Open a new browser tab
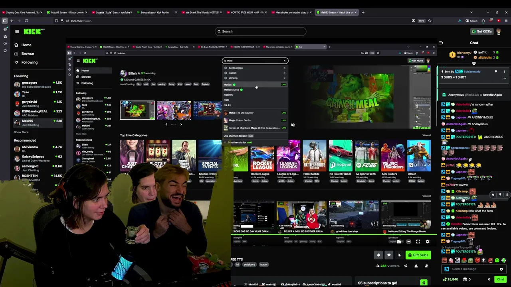Viewport: 511px width, 287px height. point(363,12)
